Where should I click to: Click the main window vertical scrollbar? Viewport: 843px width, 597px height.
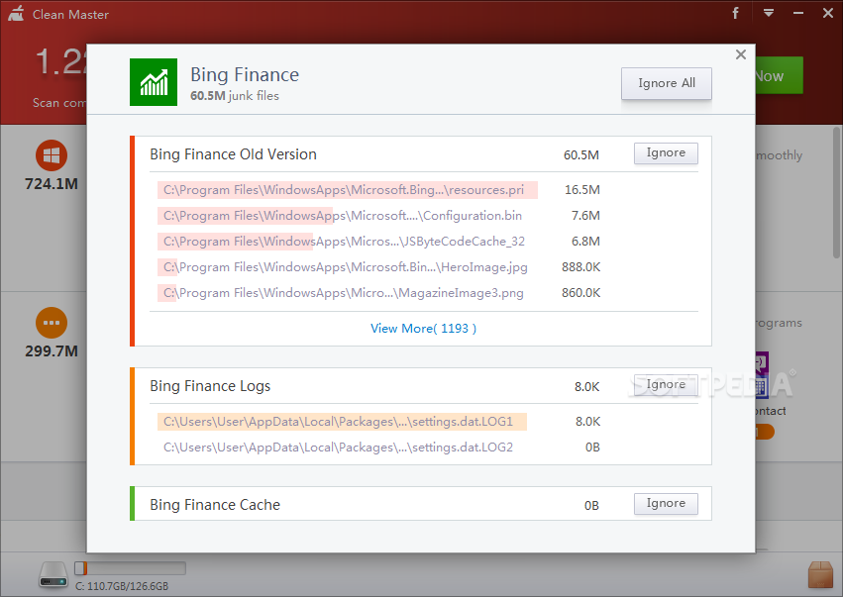(x=837, y=193)
